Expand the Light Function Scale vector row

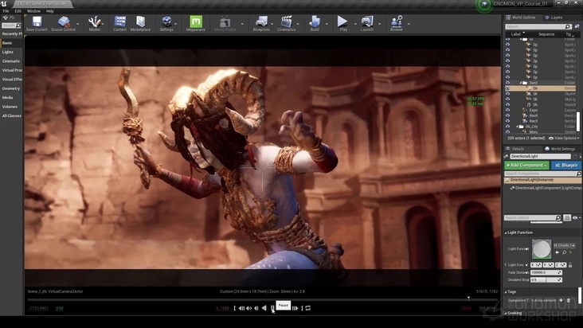pyautogui.click(x=506, y=265)
